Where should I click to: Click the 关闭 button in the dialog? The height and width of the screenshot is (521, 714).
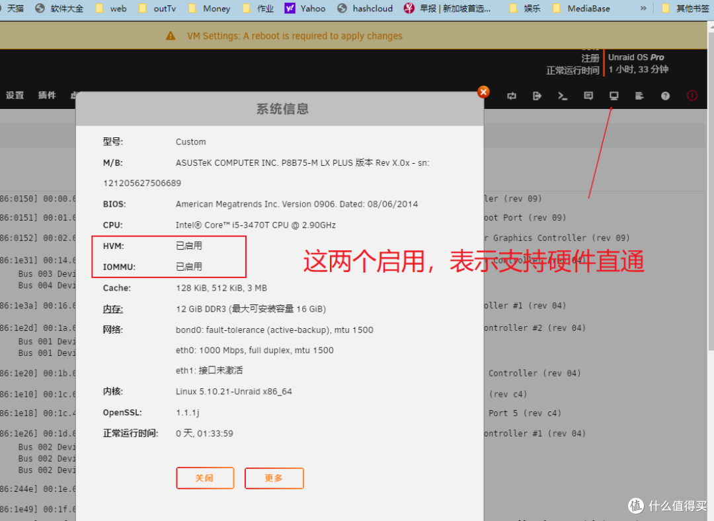point(205,478)
